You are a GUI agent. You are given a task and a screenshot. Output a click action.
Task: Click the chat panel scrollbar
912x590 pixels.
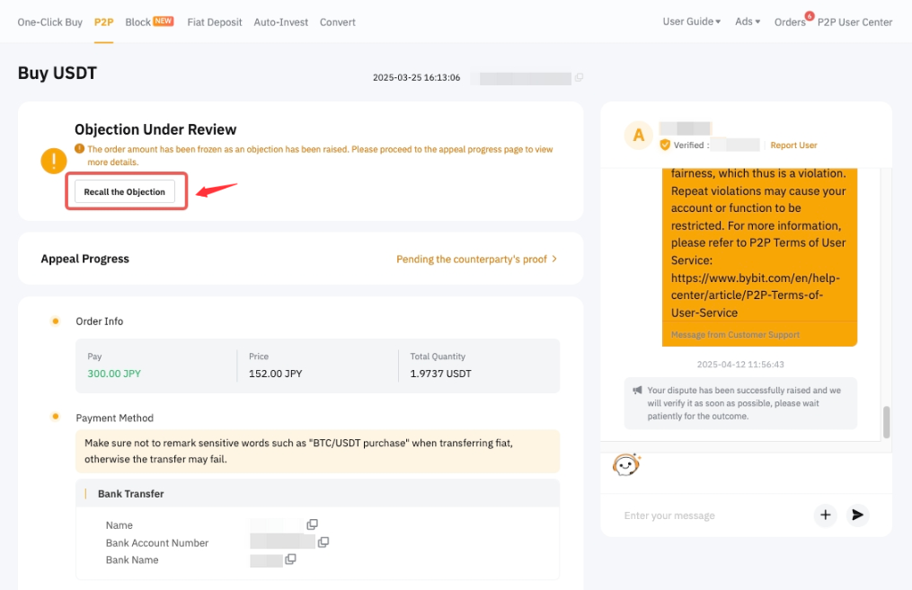point(887,421)
